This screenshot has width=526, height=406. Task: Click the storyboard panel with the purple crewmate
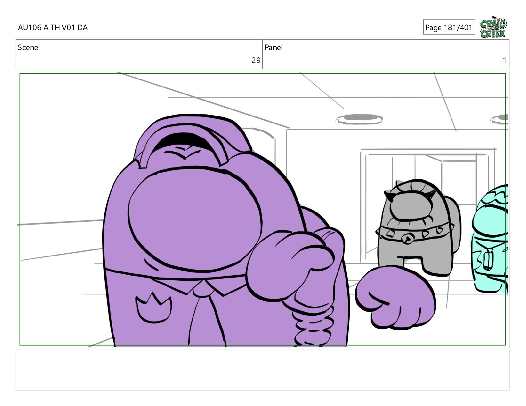262,209
